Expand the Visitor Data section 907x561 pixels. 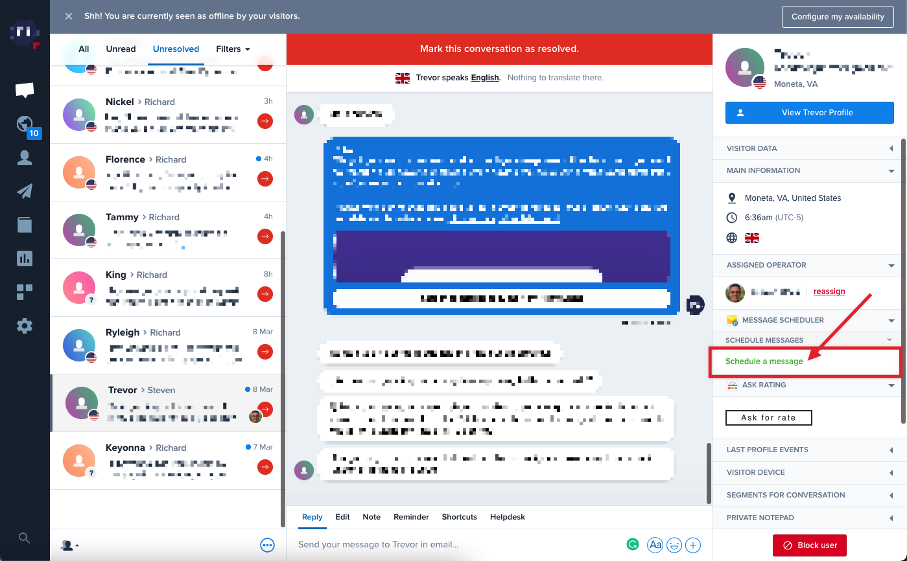(x=810, y=148)
